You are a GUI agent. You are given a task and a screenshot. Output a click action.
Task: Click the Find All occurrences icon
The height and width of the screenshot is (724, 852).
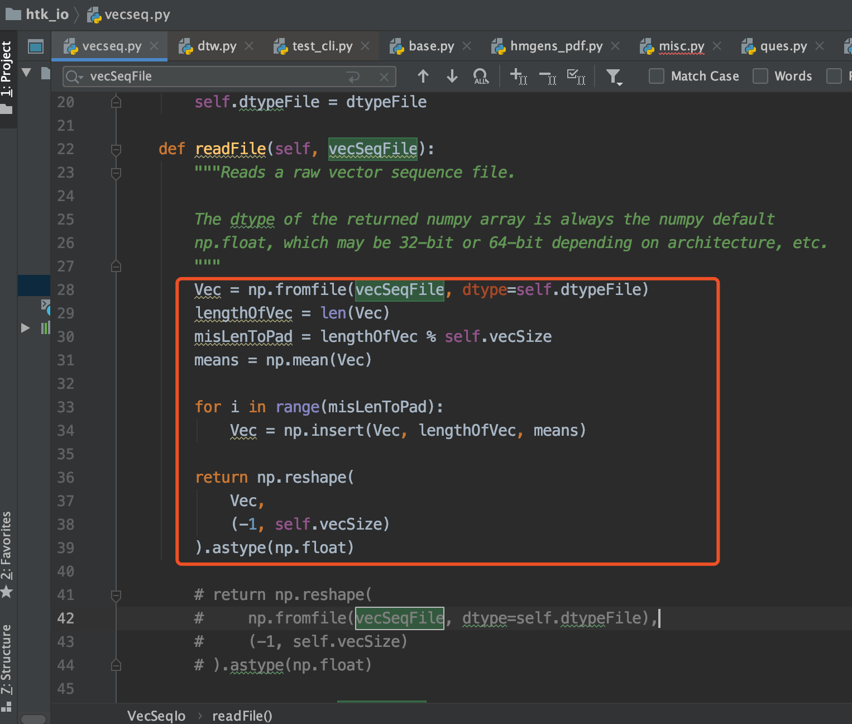pyautogui.click(x=480, y=76)
